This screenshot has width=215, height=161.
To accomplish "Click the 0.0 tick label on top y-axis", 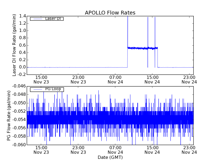I will click(22, 67).
